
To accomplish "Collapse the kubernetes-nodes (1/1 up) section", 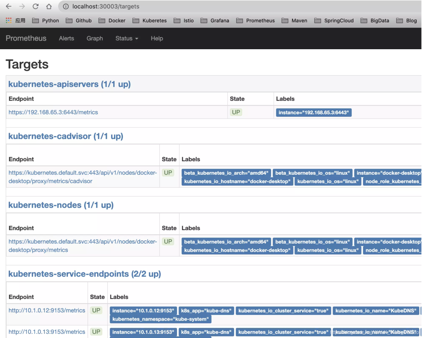I will (x=61, y=205).
